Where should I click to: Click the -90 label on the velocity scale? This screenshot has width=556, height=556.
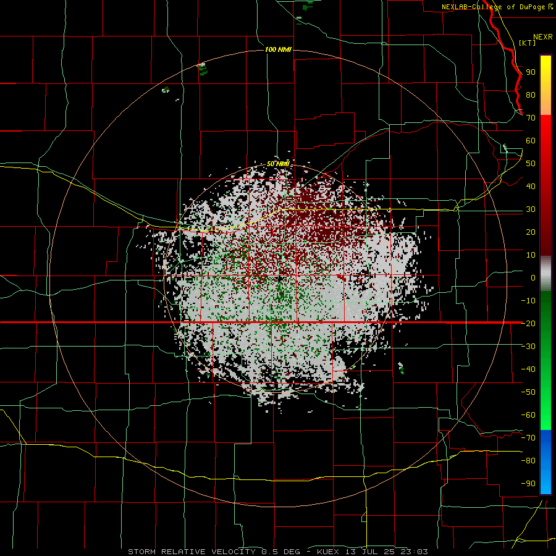pos(528,484)
